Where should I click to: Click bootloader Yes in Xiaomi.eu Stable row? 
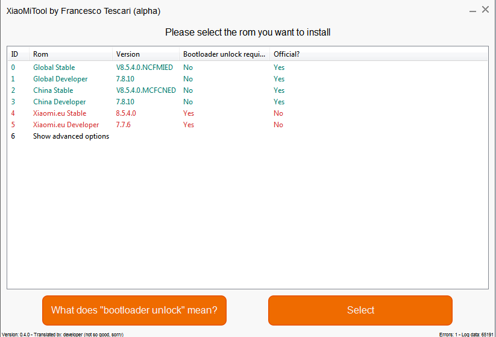pos(189,113)
